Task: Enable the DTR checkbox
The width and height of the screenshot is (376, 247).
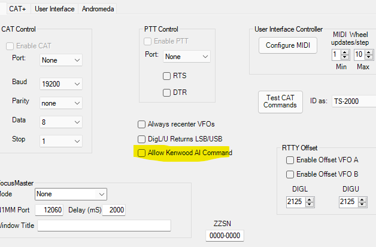Action: pos(167,92)
